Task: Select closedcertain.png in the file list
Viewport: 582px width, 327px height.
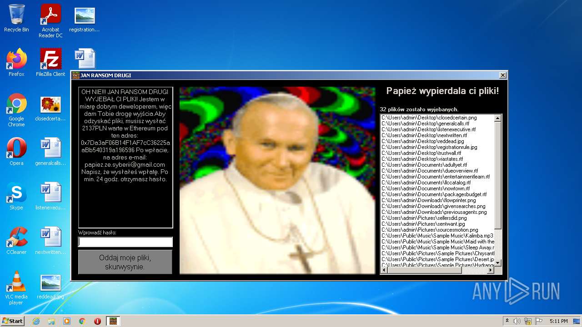Action: pyautogui.click(x=429, y=118)
